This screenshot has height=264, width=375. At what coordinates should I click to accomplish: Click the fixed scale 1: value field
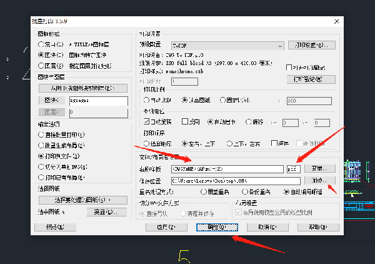[309, 101]
